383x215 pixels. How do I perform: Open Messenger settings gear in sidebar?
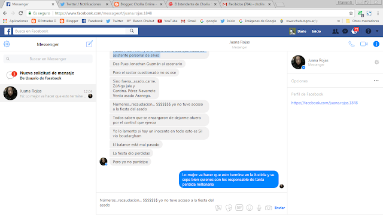pyautogui.click(x=7, y=44)
